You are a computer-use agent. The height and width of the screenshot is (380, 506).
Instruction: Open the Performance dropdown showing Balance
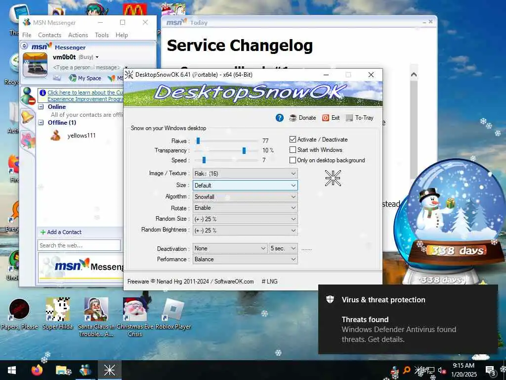(x=245, y=259)
